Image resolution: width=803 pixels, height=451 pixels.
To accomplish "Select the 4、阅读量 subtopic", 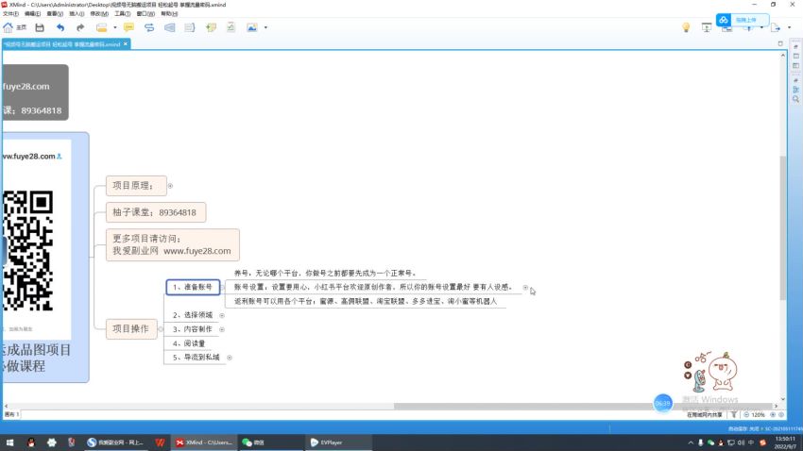I will 189,343.
